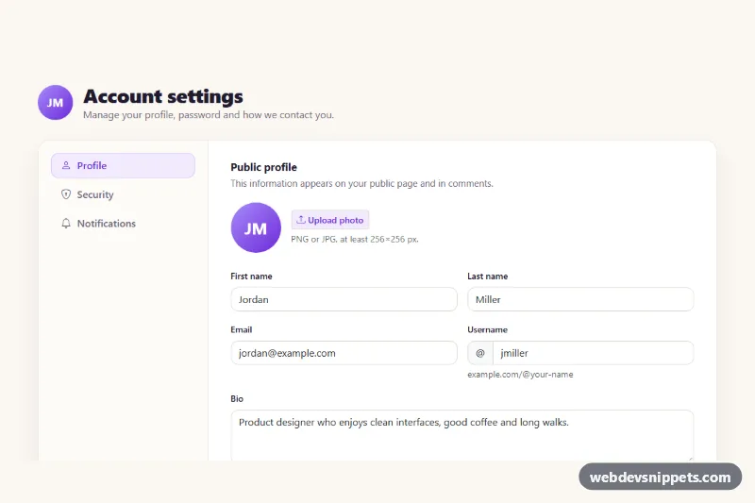Click the bell icon beside Notifications
Image resolution: width=755 pixels, height=503 pixels.
click(x=66, y=224)
